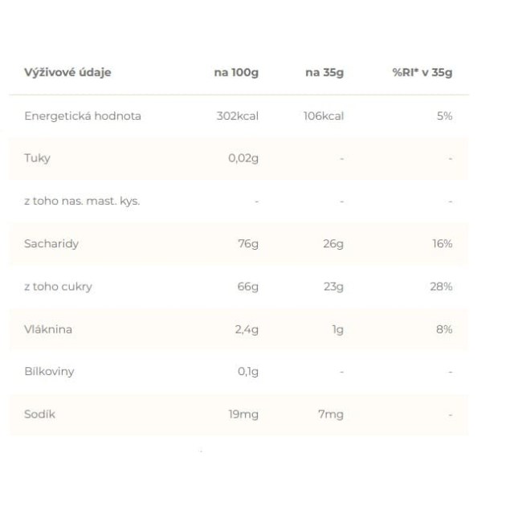
Task: Select the 106kcal value
Action: click(x=324, y=116)
